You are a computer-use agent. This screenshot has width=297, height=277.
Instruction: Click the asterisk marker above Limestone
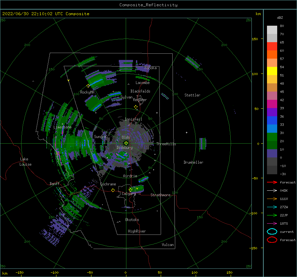(x=62, y=124)
